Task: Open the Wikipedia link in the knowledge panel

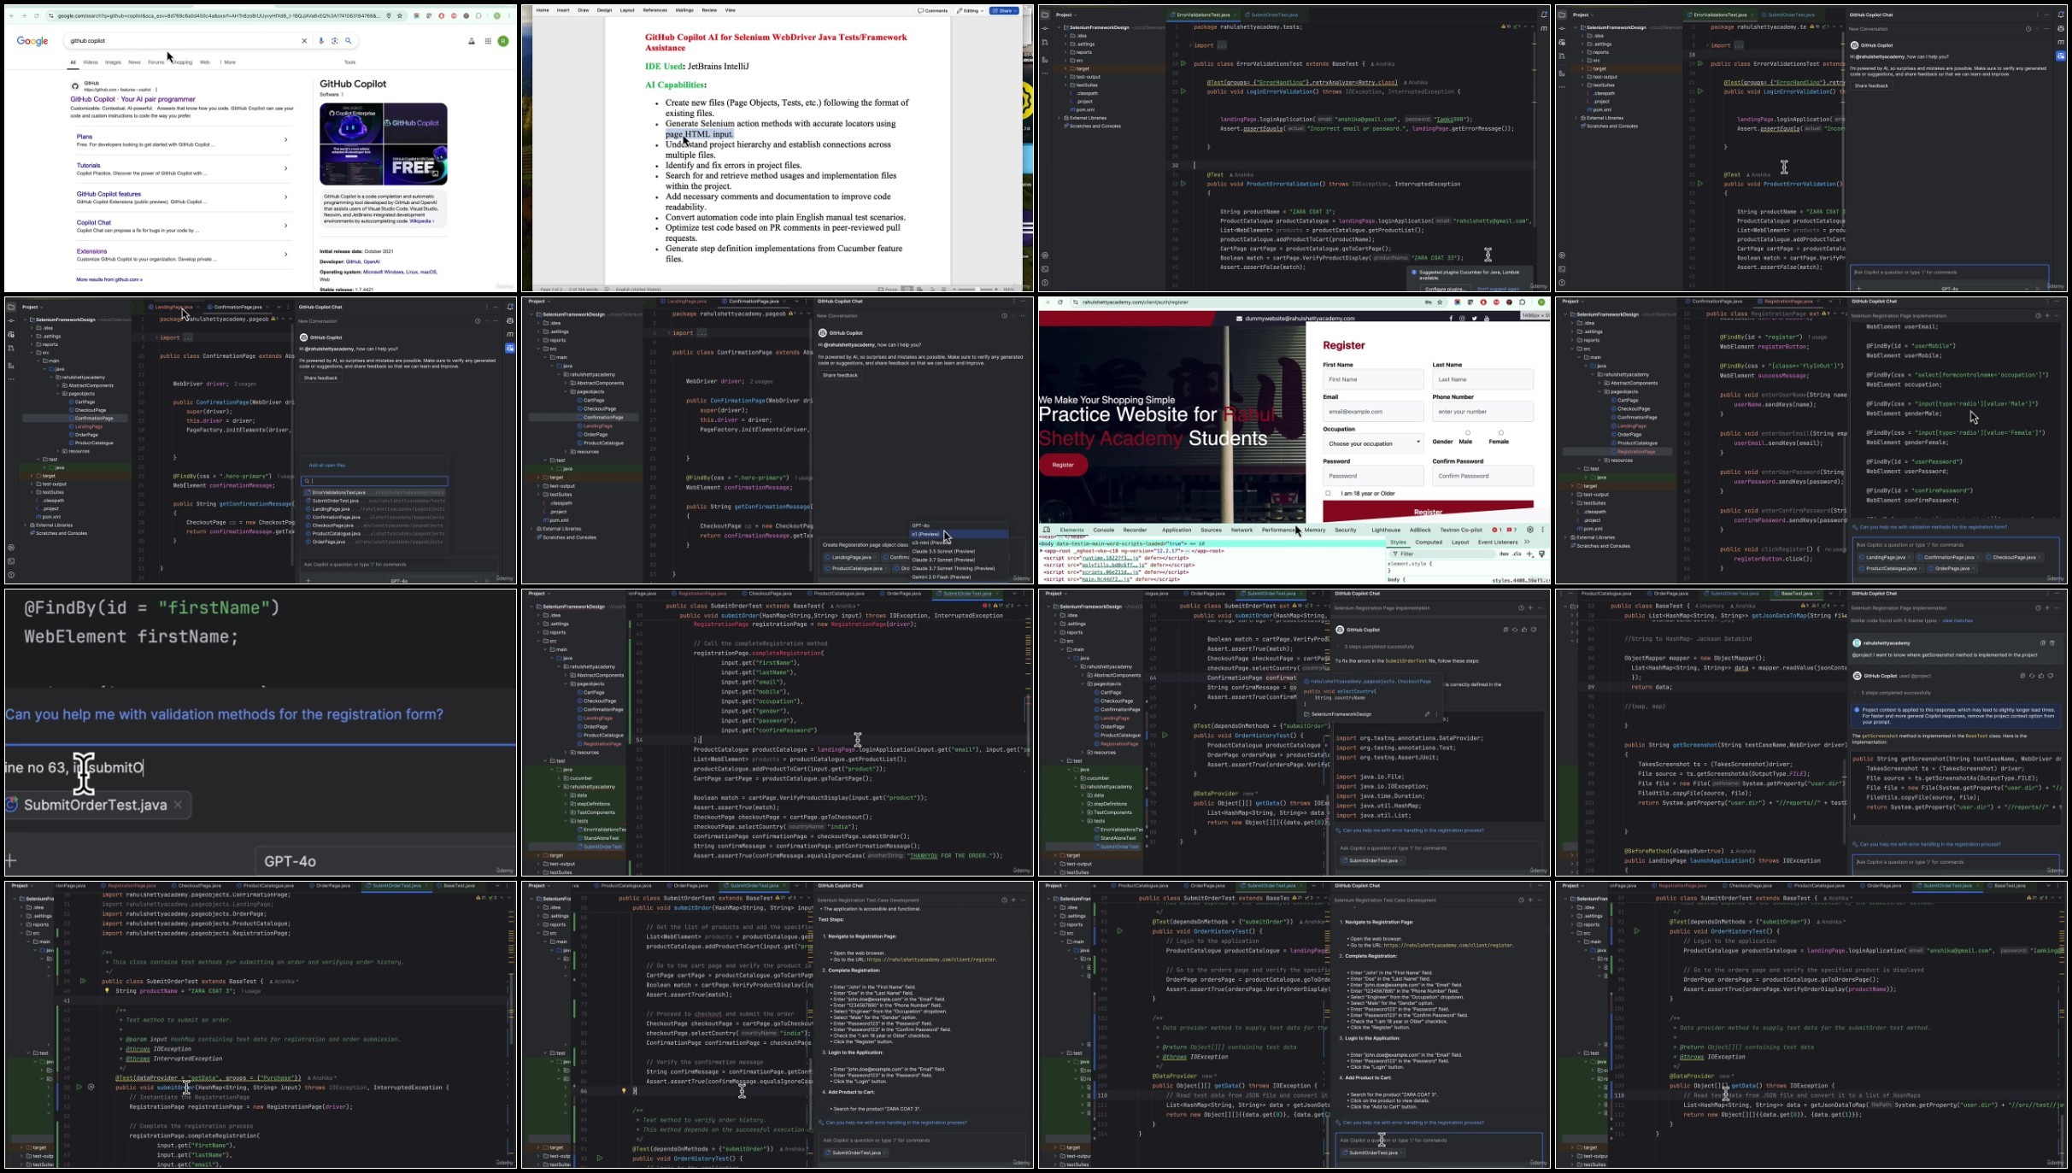Action: pyautogui.click(x=421, y=221)
